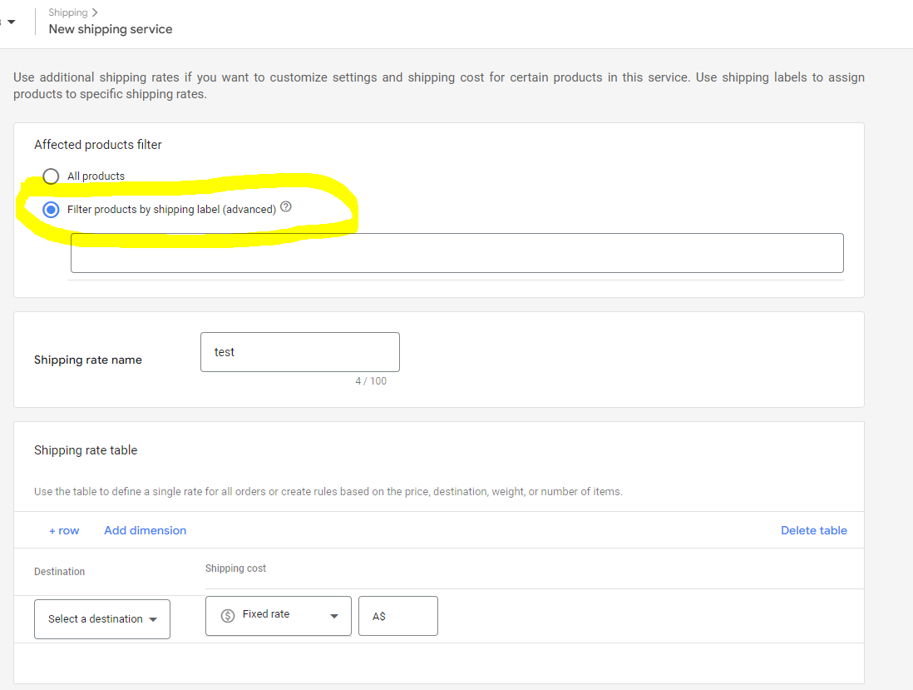
Task: Click the Add dimension button
Action: pyautogui.click(x=145, y=530)
